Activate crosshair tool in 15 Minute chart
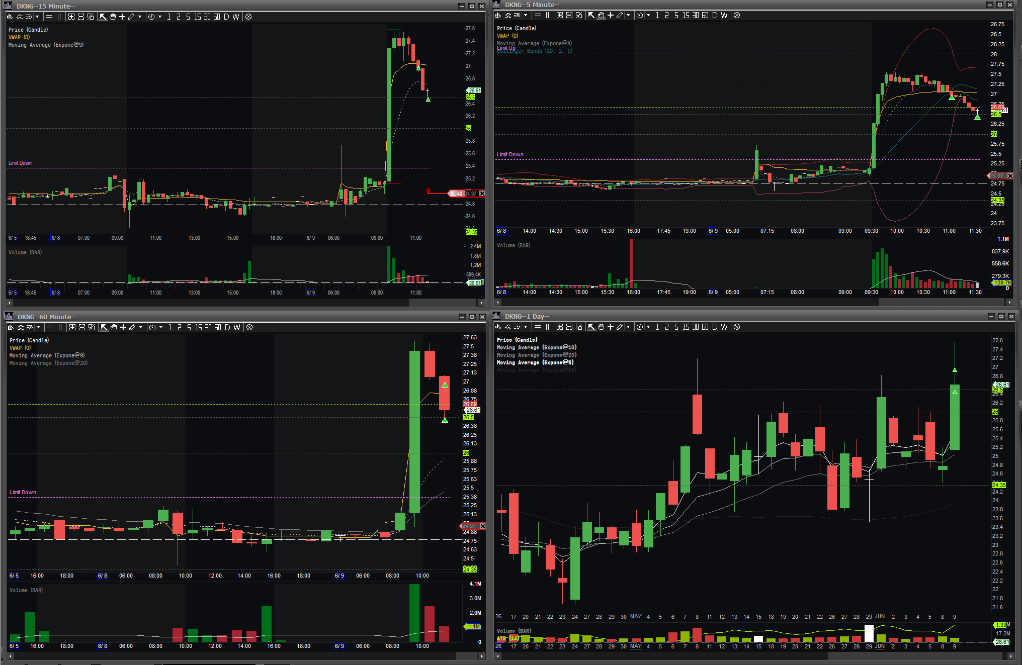Image resolution: width=1022 pixels, height=665 pixels. pyautogui.click(x=122, y=17)
